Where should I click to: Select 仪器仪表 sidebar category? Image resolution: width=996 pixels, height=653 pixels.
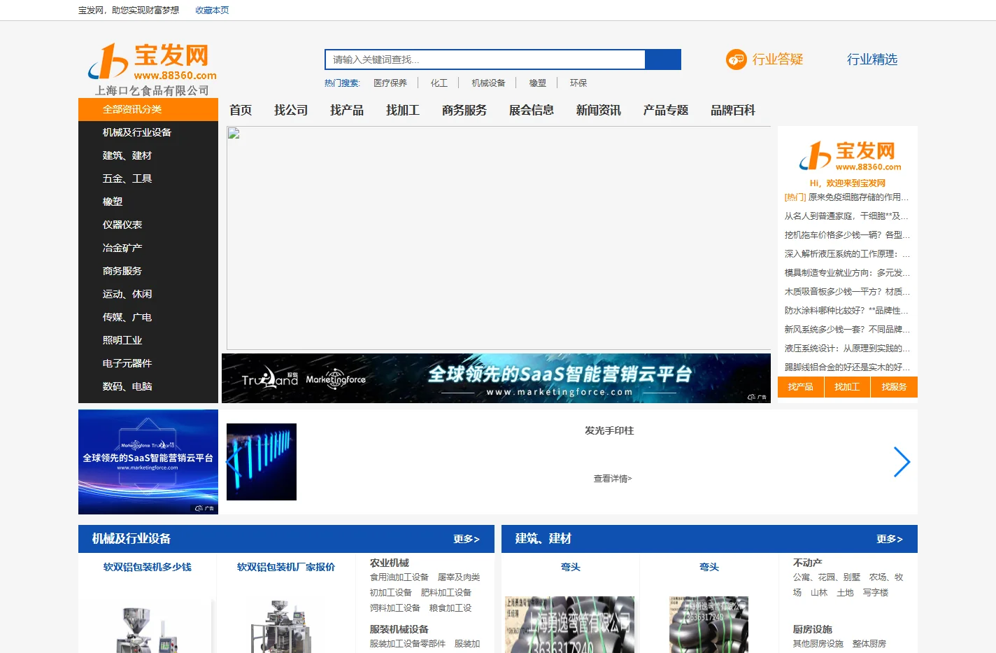click(x=122, y=225)
